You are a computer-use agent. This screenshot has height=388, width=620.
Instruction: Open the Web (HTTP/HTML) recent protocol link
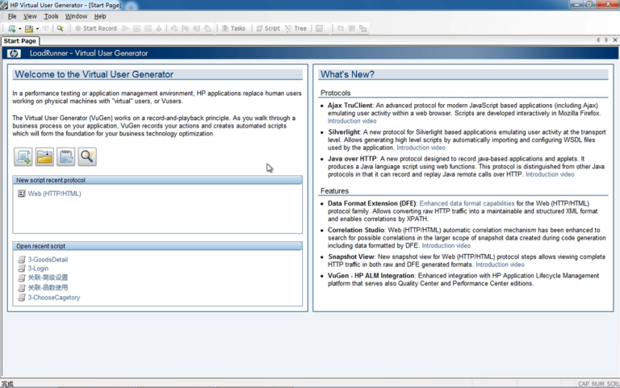54,194
